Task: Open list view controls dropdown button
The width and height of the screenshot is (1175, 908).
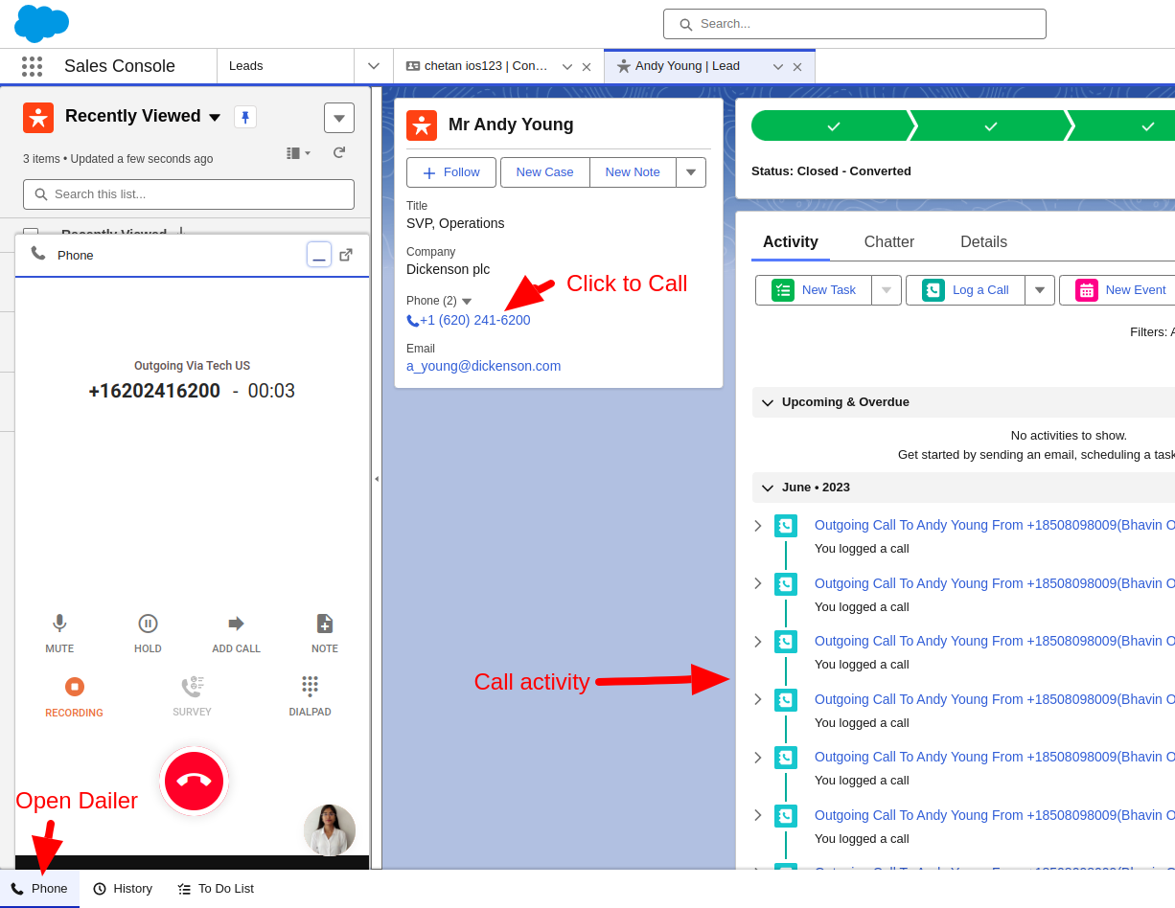Action: [x=339, y=118]
